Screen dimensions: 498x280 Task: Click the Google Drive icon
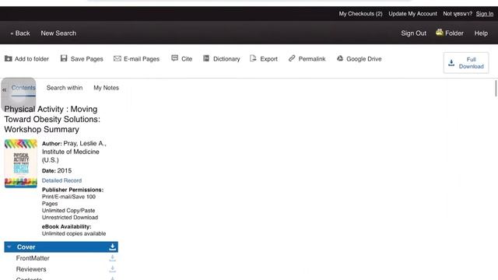pos(340,58)
